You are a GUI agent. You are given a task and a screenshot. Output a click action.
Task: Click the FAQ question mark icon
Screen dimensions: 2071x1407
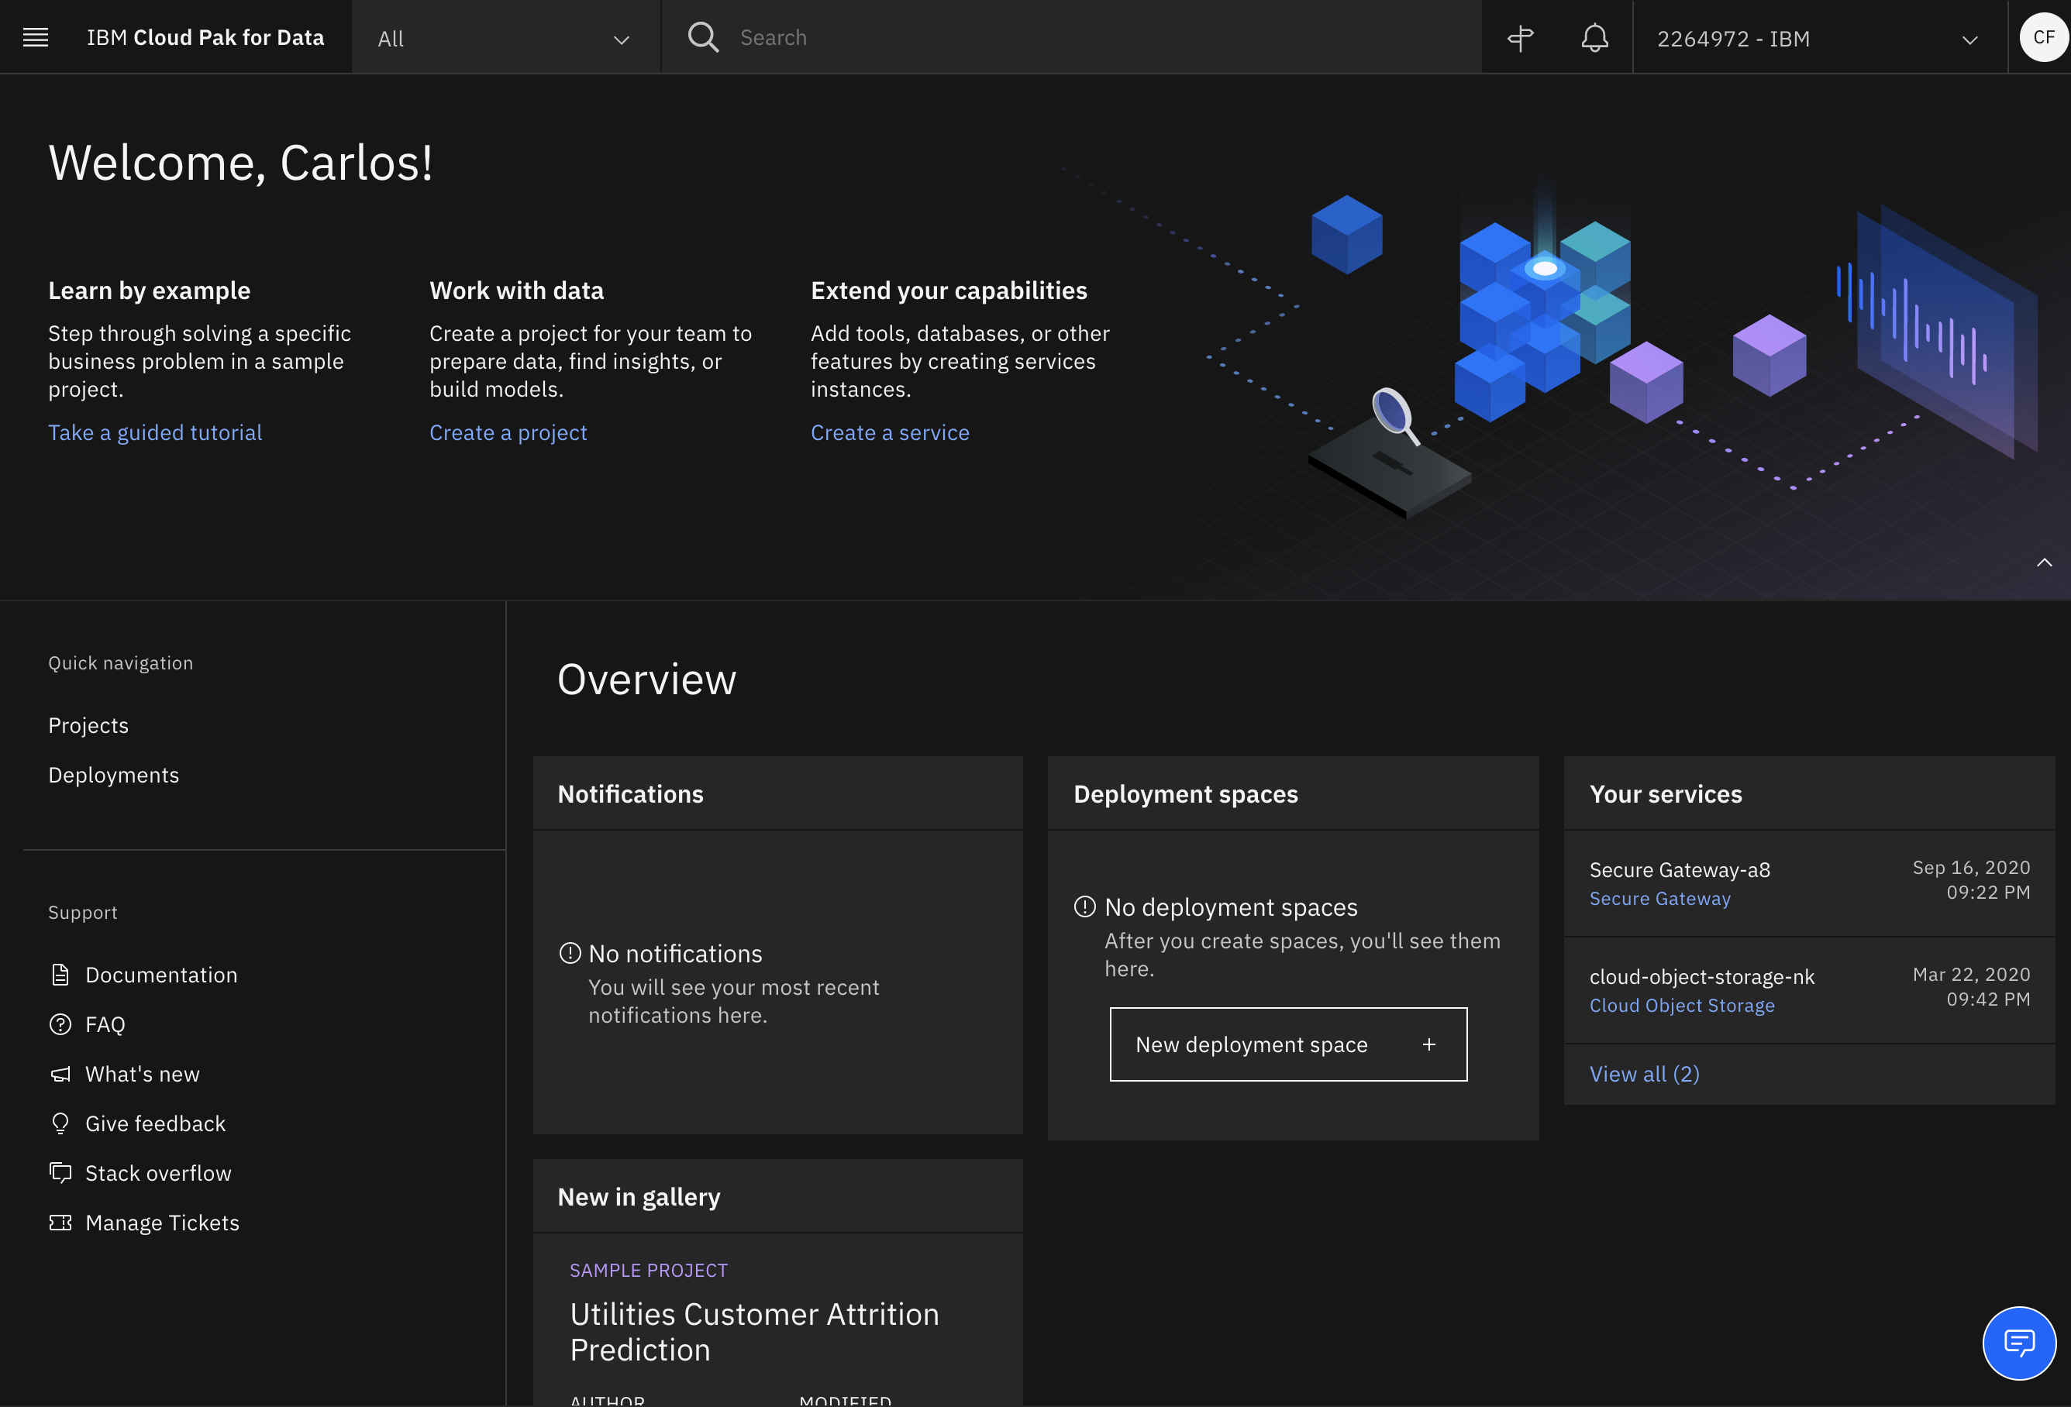click(x=60, y=1025)
